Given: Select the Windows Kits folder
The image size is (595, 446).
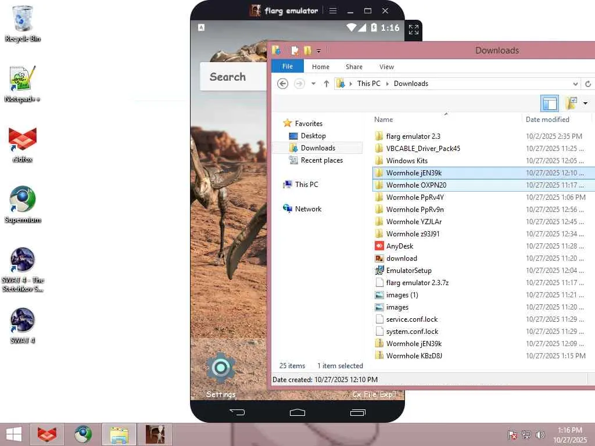Looking at the screenshot, I should pos(407,160).
